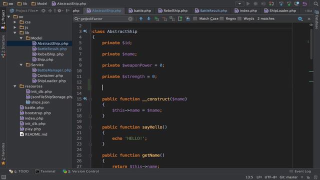Click select all occurrences icon in search bar
The image size is (320, 180).
[172, 19]
